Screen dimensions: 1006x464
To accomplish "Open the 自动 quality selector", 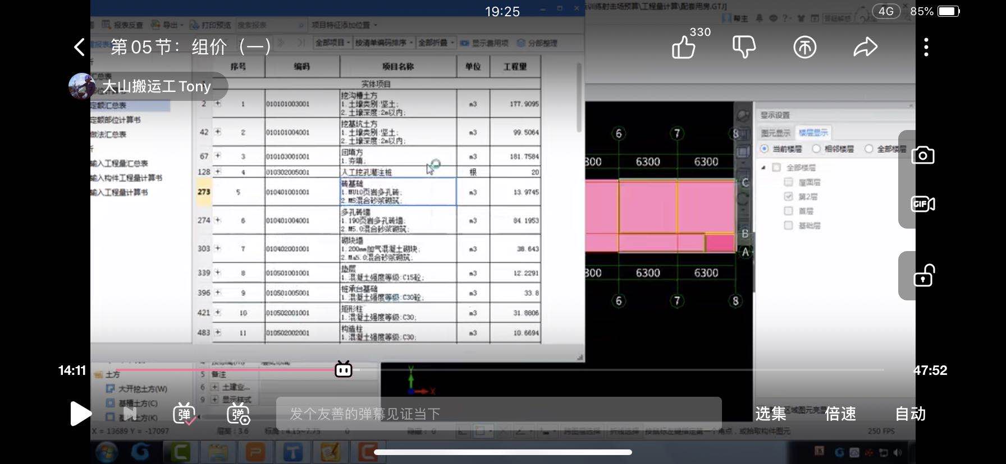I will (x=910, y=414).
